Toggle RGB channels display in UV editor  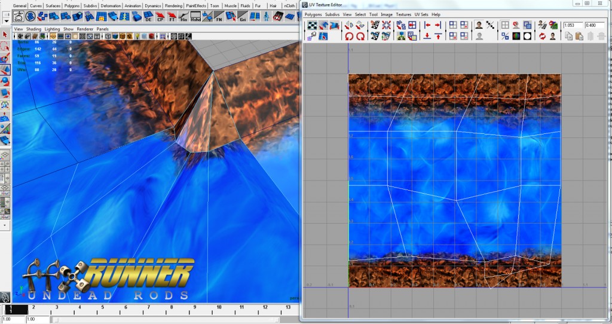pyautogui.click(x=516, y=36)
